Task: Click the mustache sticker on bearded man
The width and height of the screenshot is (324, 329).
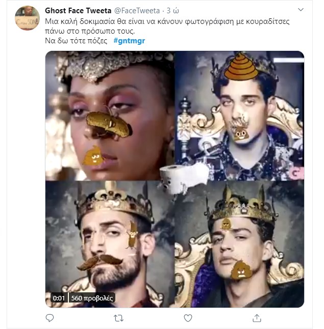Action: [102, 261]
